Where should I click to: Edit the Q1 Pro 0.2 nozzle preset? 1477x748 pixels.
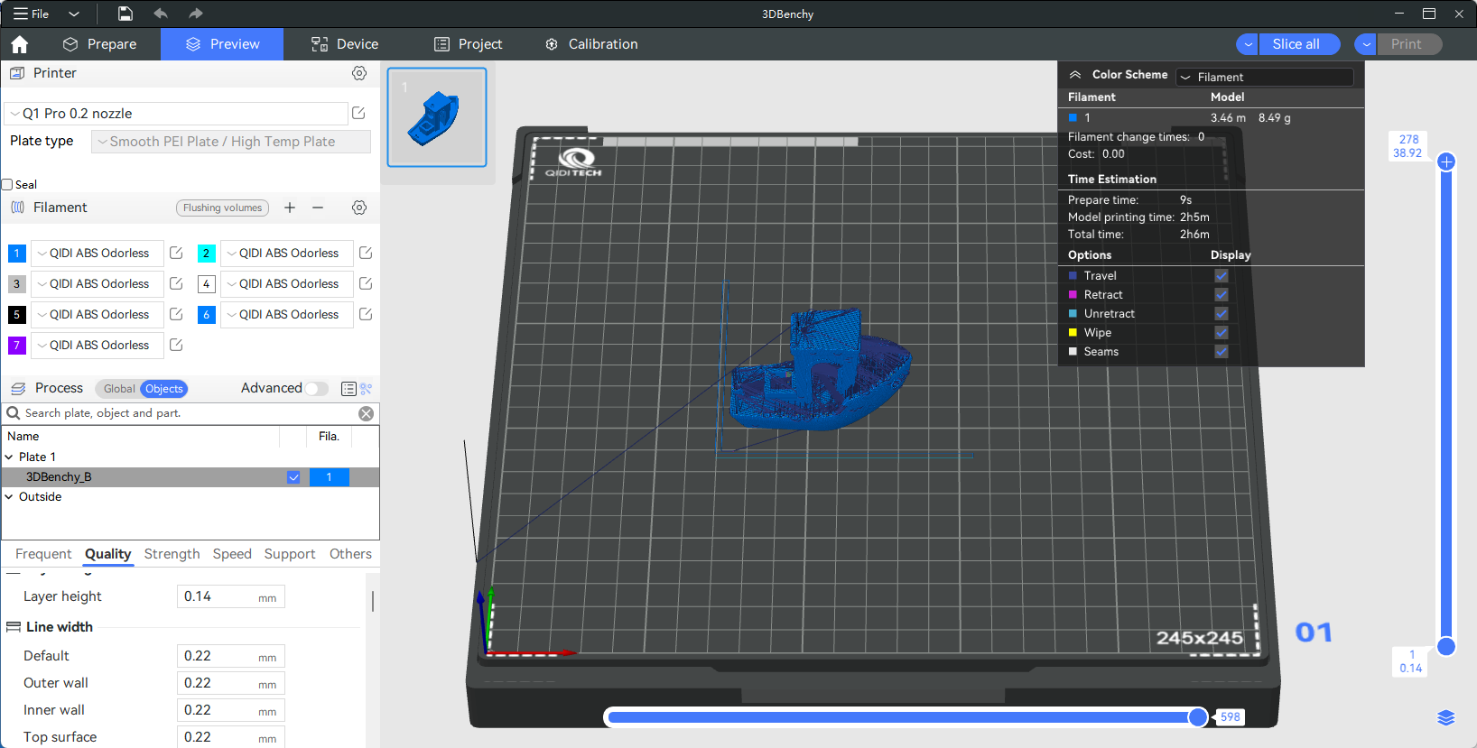coord(358,113)
